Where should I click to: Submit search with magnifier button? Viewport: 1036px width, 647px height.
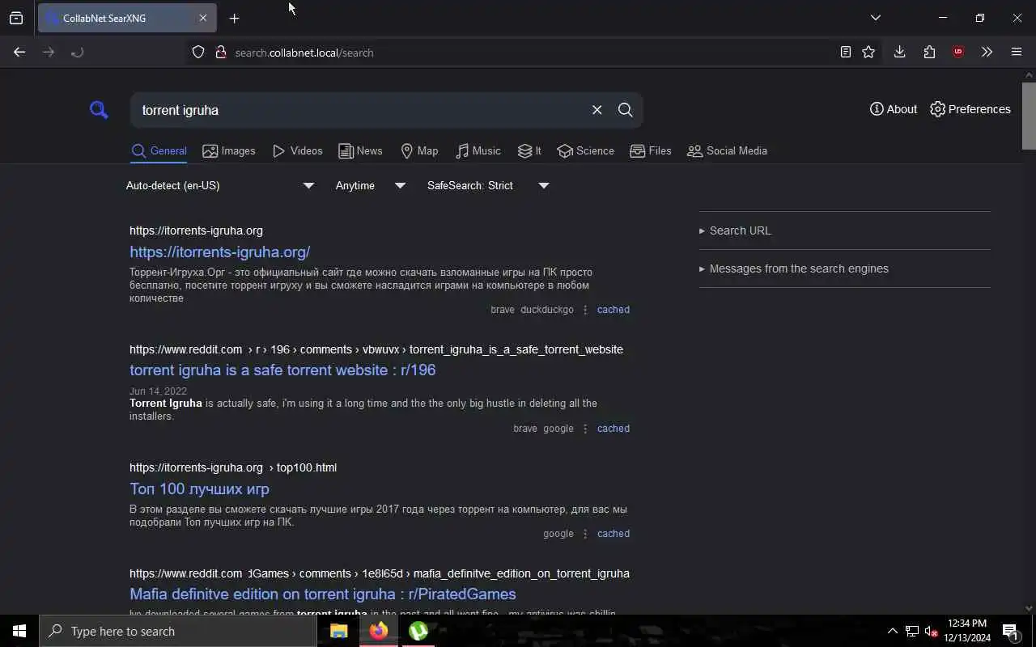(x=626, y=110)
